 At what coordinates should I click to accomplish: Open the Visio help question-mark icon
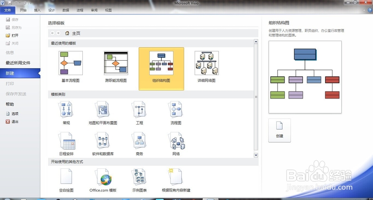(x=370, y=10)
